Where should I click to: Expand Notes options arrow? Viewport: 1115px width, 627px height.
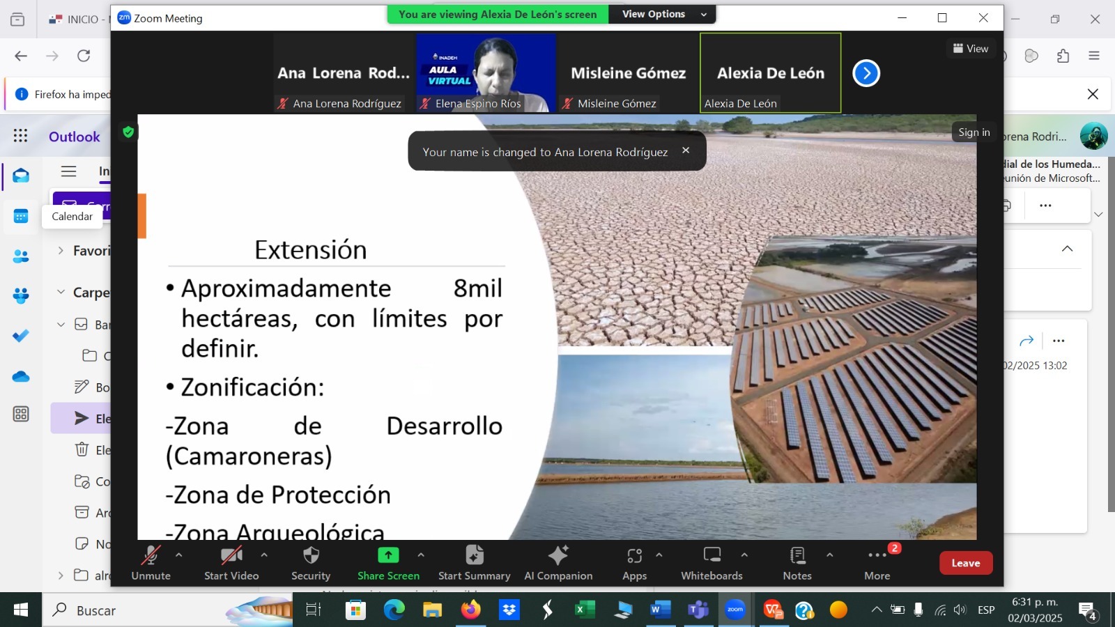(x=829, y=555)
